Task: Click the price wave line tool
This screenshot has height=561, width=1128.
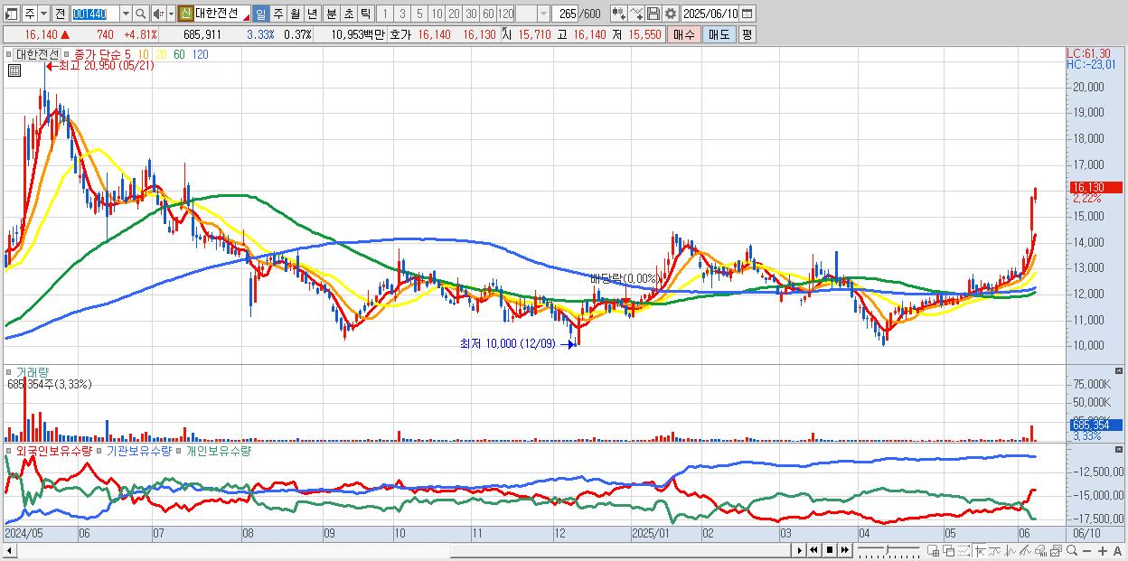Action: coord(1010,550)
